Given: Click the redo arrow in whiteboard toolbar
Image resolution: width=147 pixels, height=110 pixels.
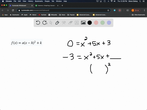Looking at the screenshot, I should coord(45,23).
